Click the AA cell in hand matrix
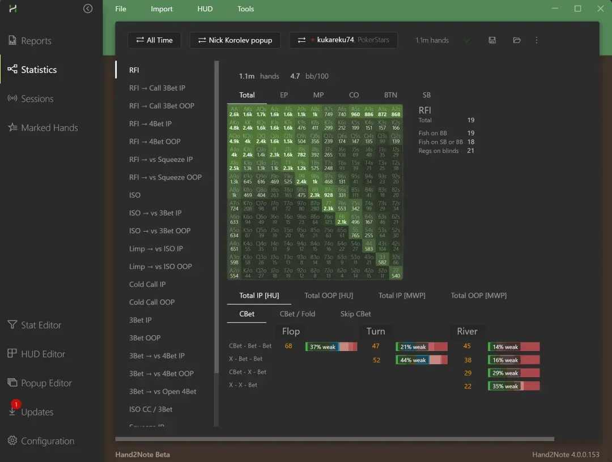Viewport: 612px width, 462px height. [234, 111]
